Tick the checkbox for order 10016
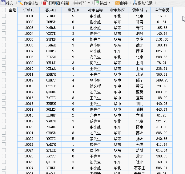 pyautogui.click(x=4, y=104)
